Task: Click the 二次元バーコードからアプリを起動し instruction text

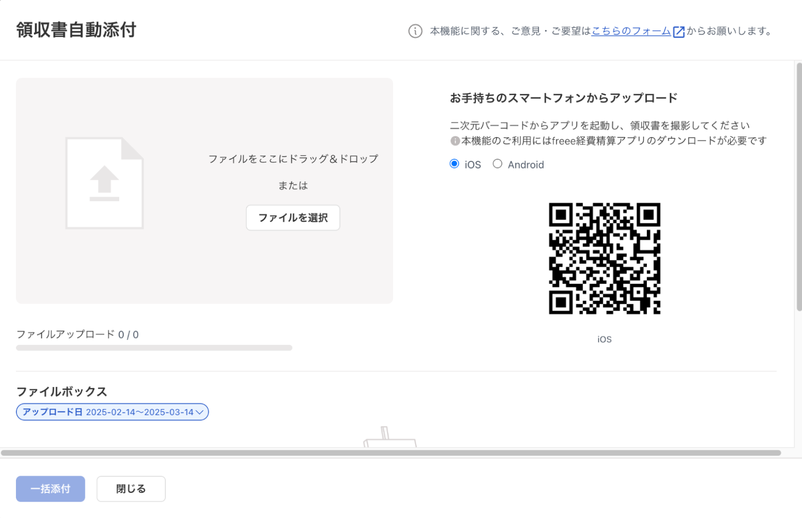Action: pyautogui.click(x=600, y=125)
